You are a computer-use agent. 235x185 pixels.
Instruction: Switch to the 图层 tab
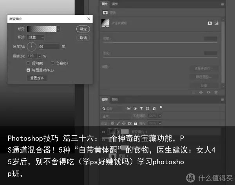pos(105,99)
